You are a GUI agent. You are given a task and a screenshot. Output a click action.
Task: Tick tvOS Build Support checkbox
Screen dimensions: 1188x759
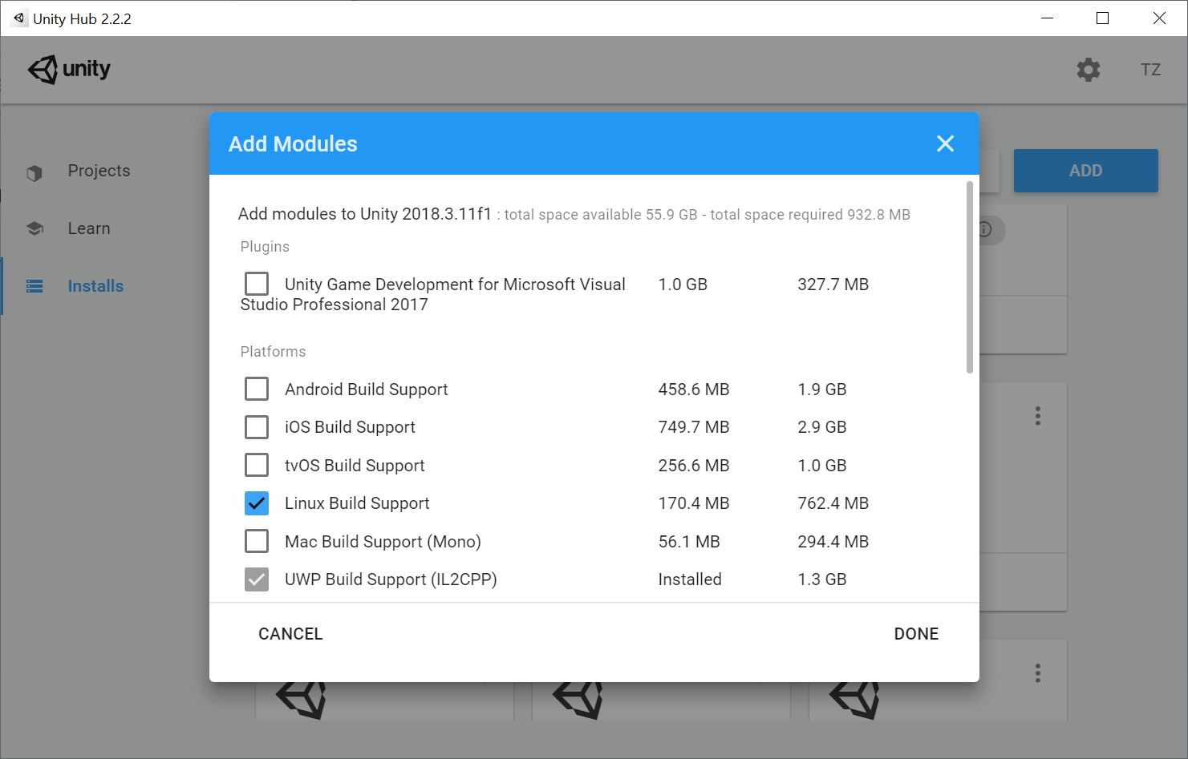(257, 465)
